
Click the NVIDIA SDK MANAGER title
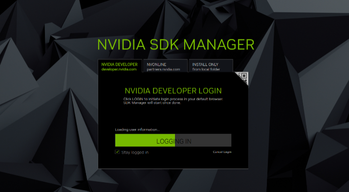click(176, 44)
